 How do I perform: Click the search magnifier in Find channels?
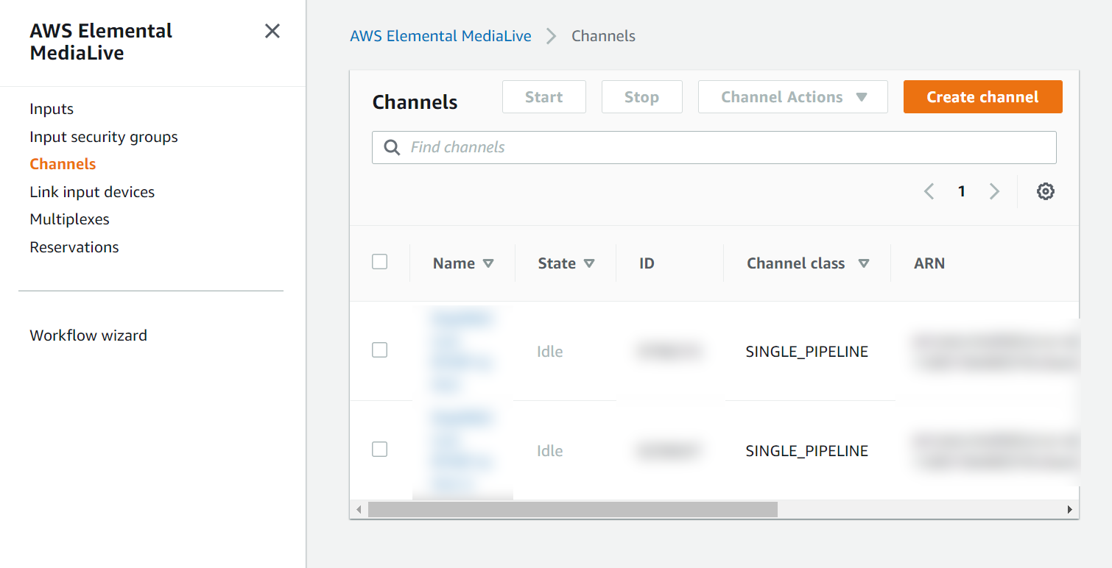(391, 147)
